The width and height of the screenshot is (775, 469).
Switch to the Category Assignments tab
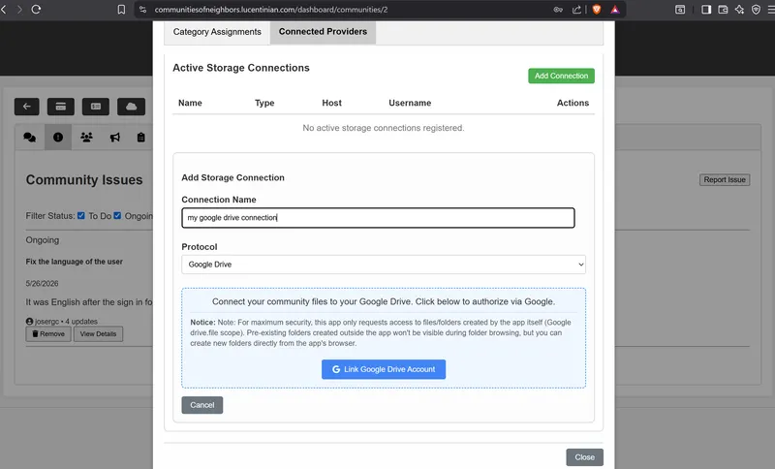pyautogui.click(x=217, y=32)
